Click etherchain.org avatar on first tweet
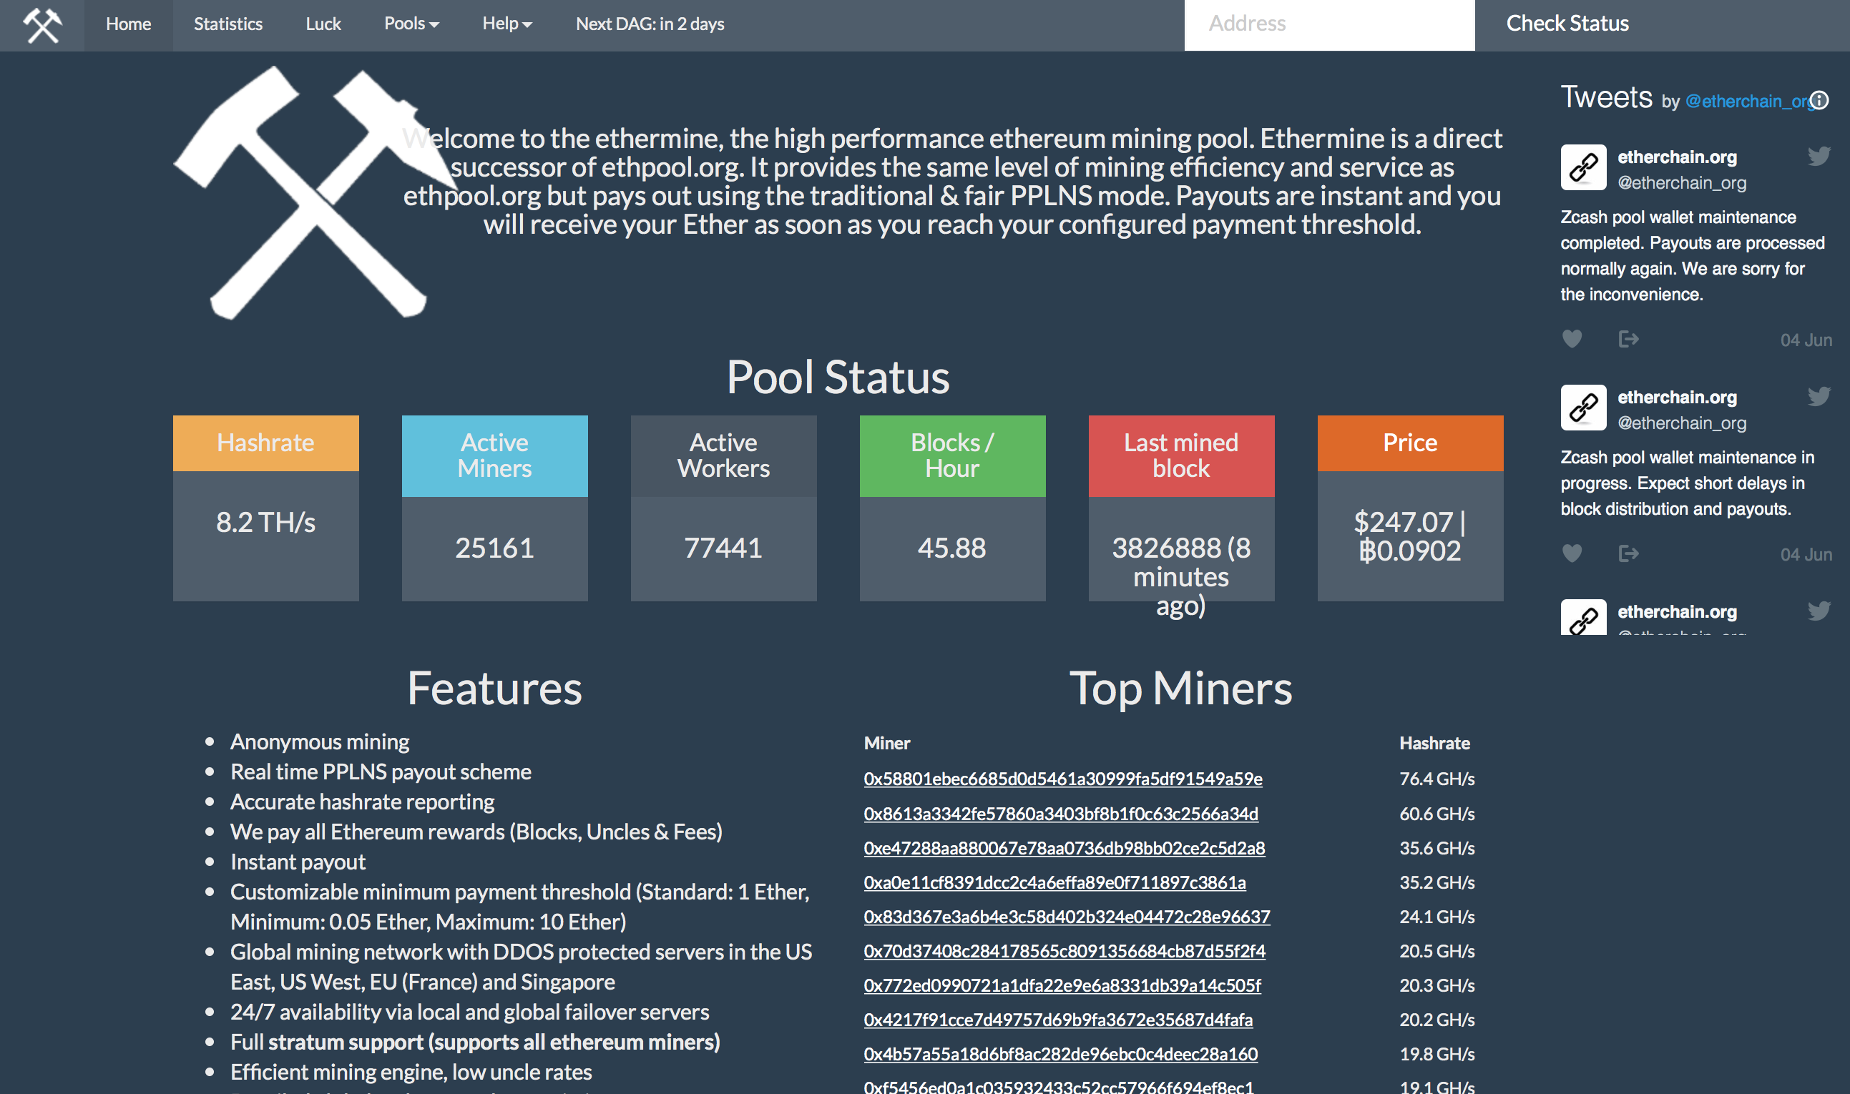Image resolution: width=1850 pixels, height=1094 pixels. tap(1582, 167)
